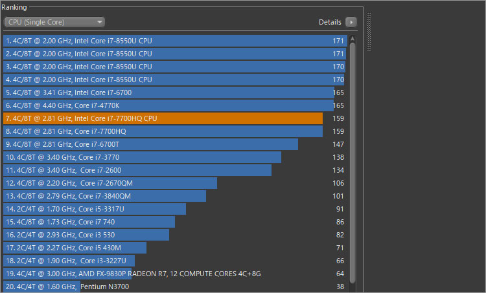
Task: Select the Core i3 530 row
Action: 86,235
